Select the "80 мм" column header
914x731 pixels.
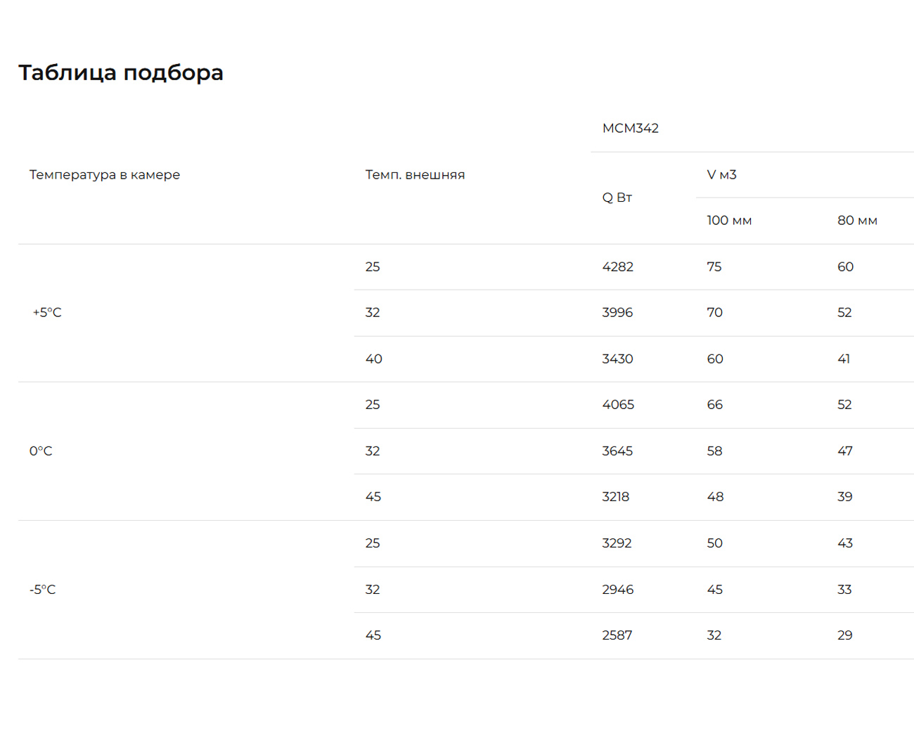[857, 221]
